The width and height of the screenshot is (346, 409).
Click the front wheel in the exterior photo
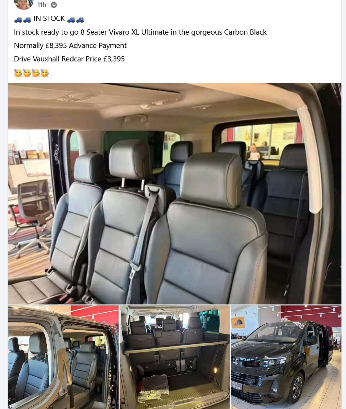point(297,388)
